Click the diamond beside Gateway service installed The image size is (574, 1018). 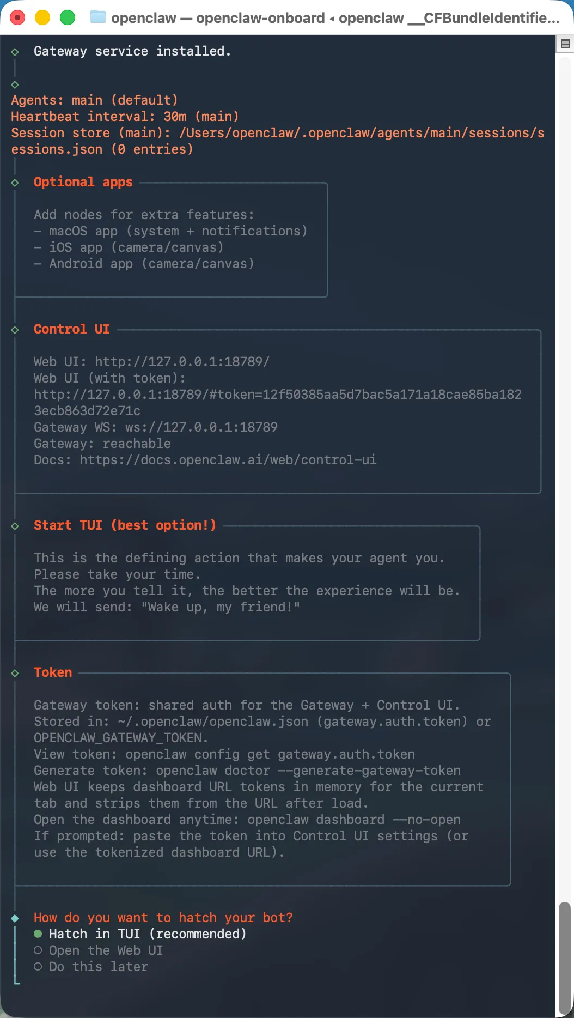15,52
